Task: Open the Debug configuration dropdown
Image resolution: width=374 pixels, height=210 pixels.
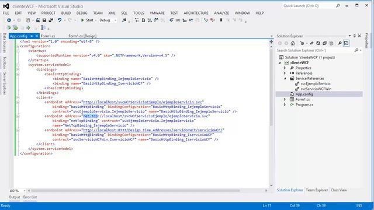Action: tap(116, 20)
